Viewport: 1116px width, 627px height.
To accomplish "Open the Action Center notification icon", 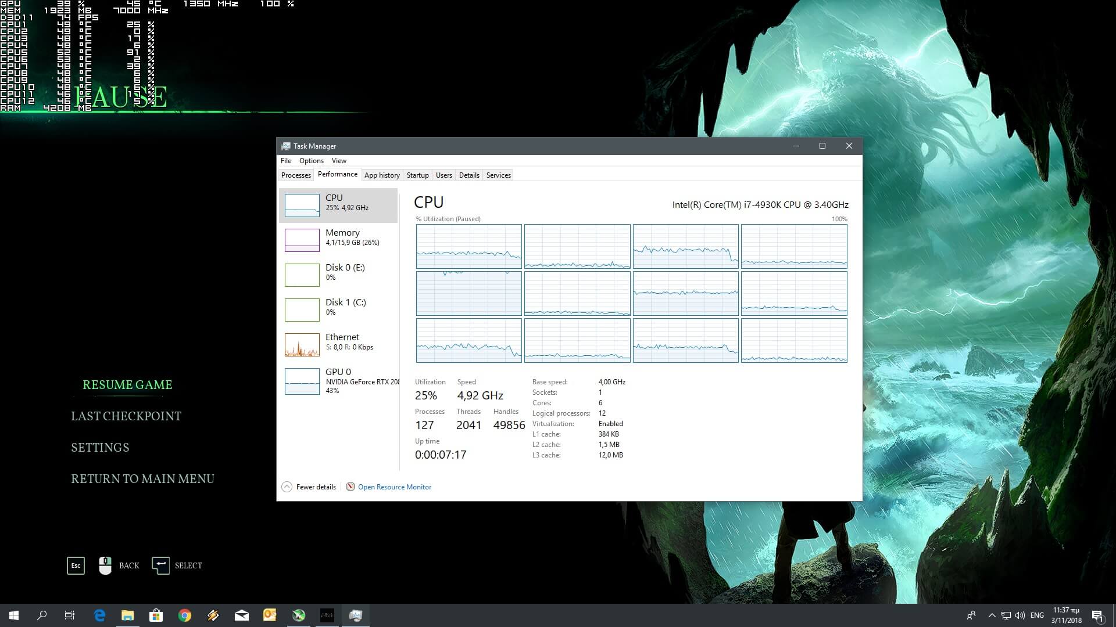I will (x=1097, y=615).
